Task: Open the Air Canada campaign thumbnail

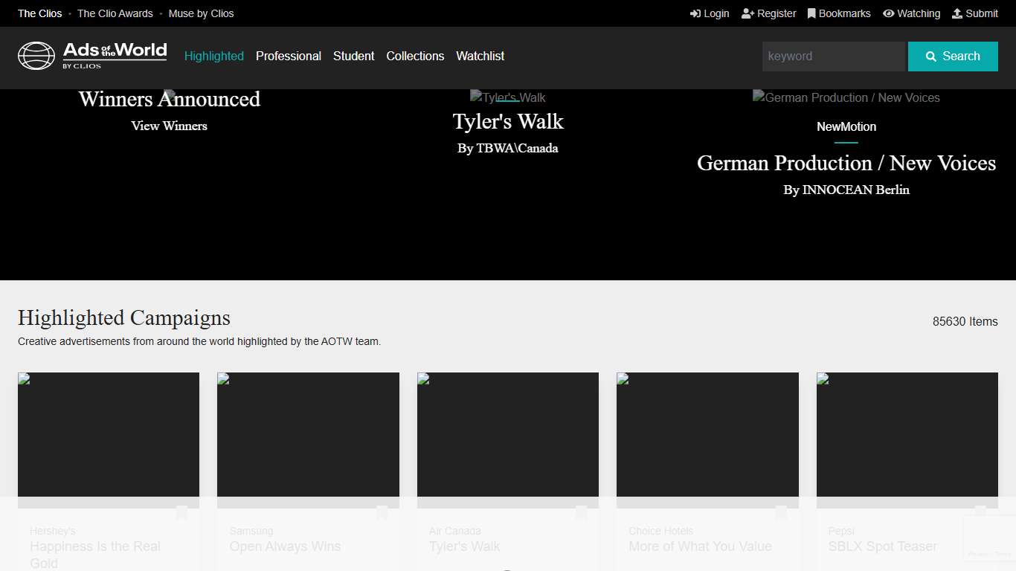Action: pyautogui.click(x=508, y=435)
